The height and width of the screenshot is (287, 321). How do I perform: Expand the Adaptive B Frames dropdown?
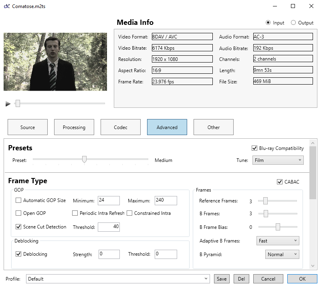point(277,241)
